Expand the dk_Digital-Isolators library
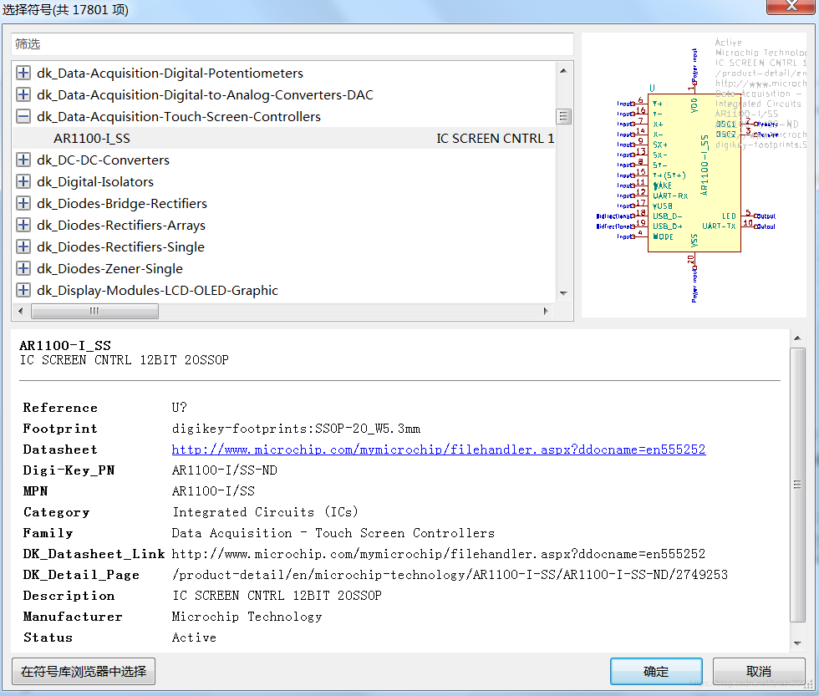Viewport: 819px width, 696px height. [x=23, y=181]
